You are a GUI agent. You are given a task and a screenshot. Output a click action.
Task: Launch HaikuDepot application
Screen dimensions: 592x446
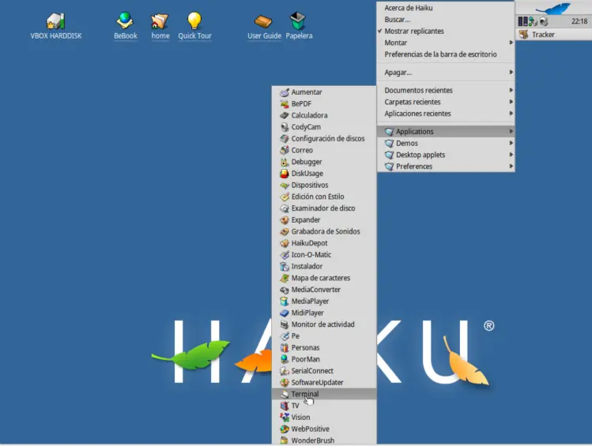pos(324,243)
